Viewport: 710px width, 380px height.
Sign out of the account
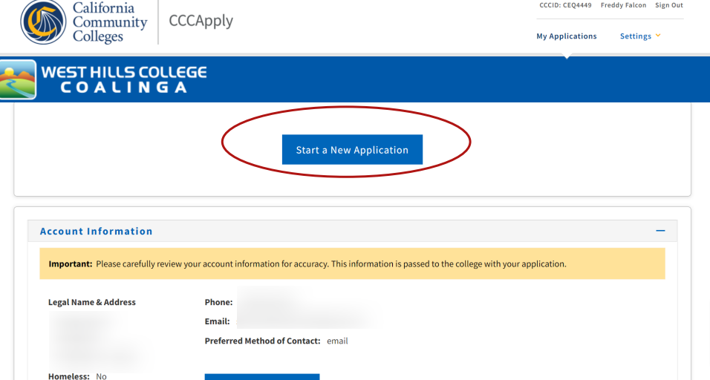click(x=669, y=5)
